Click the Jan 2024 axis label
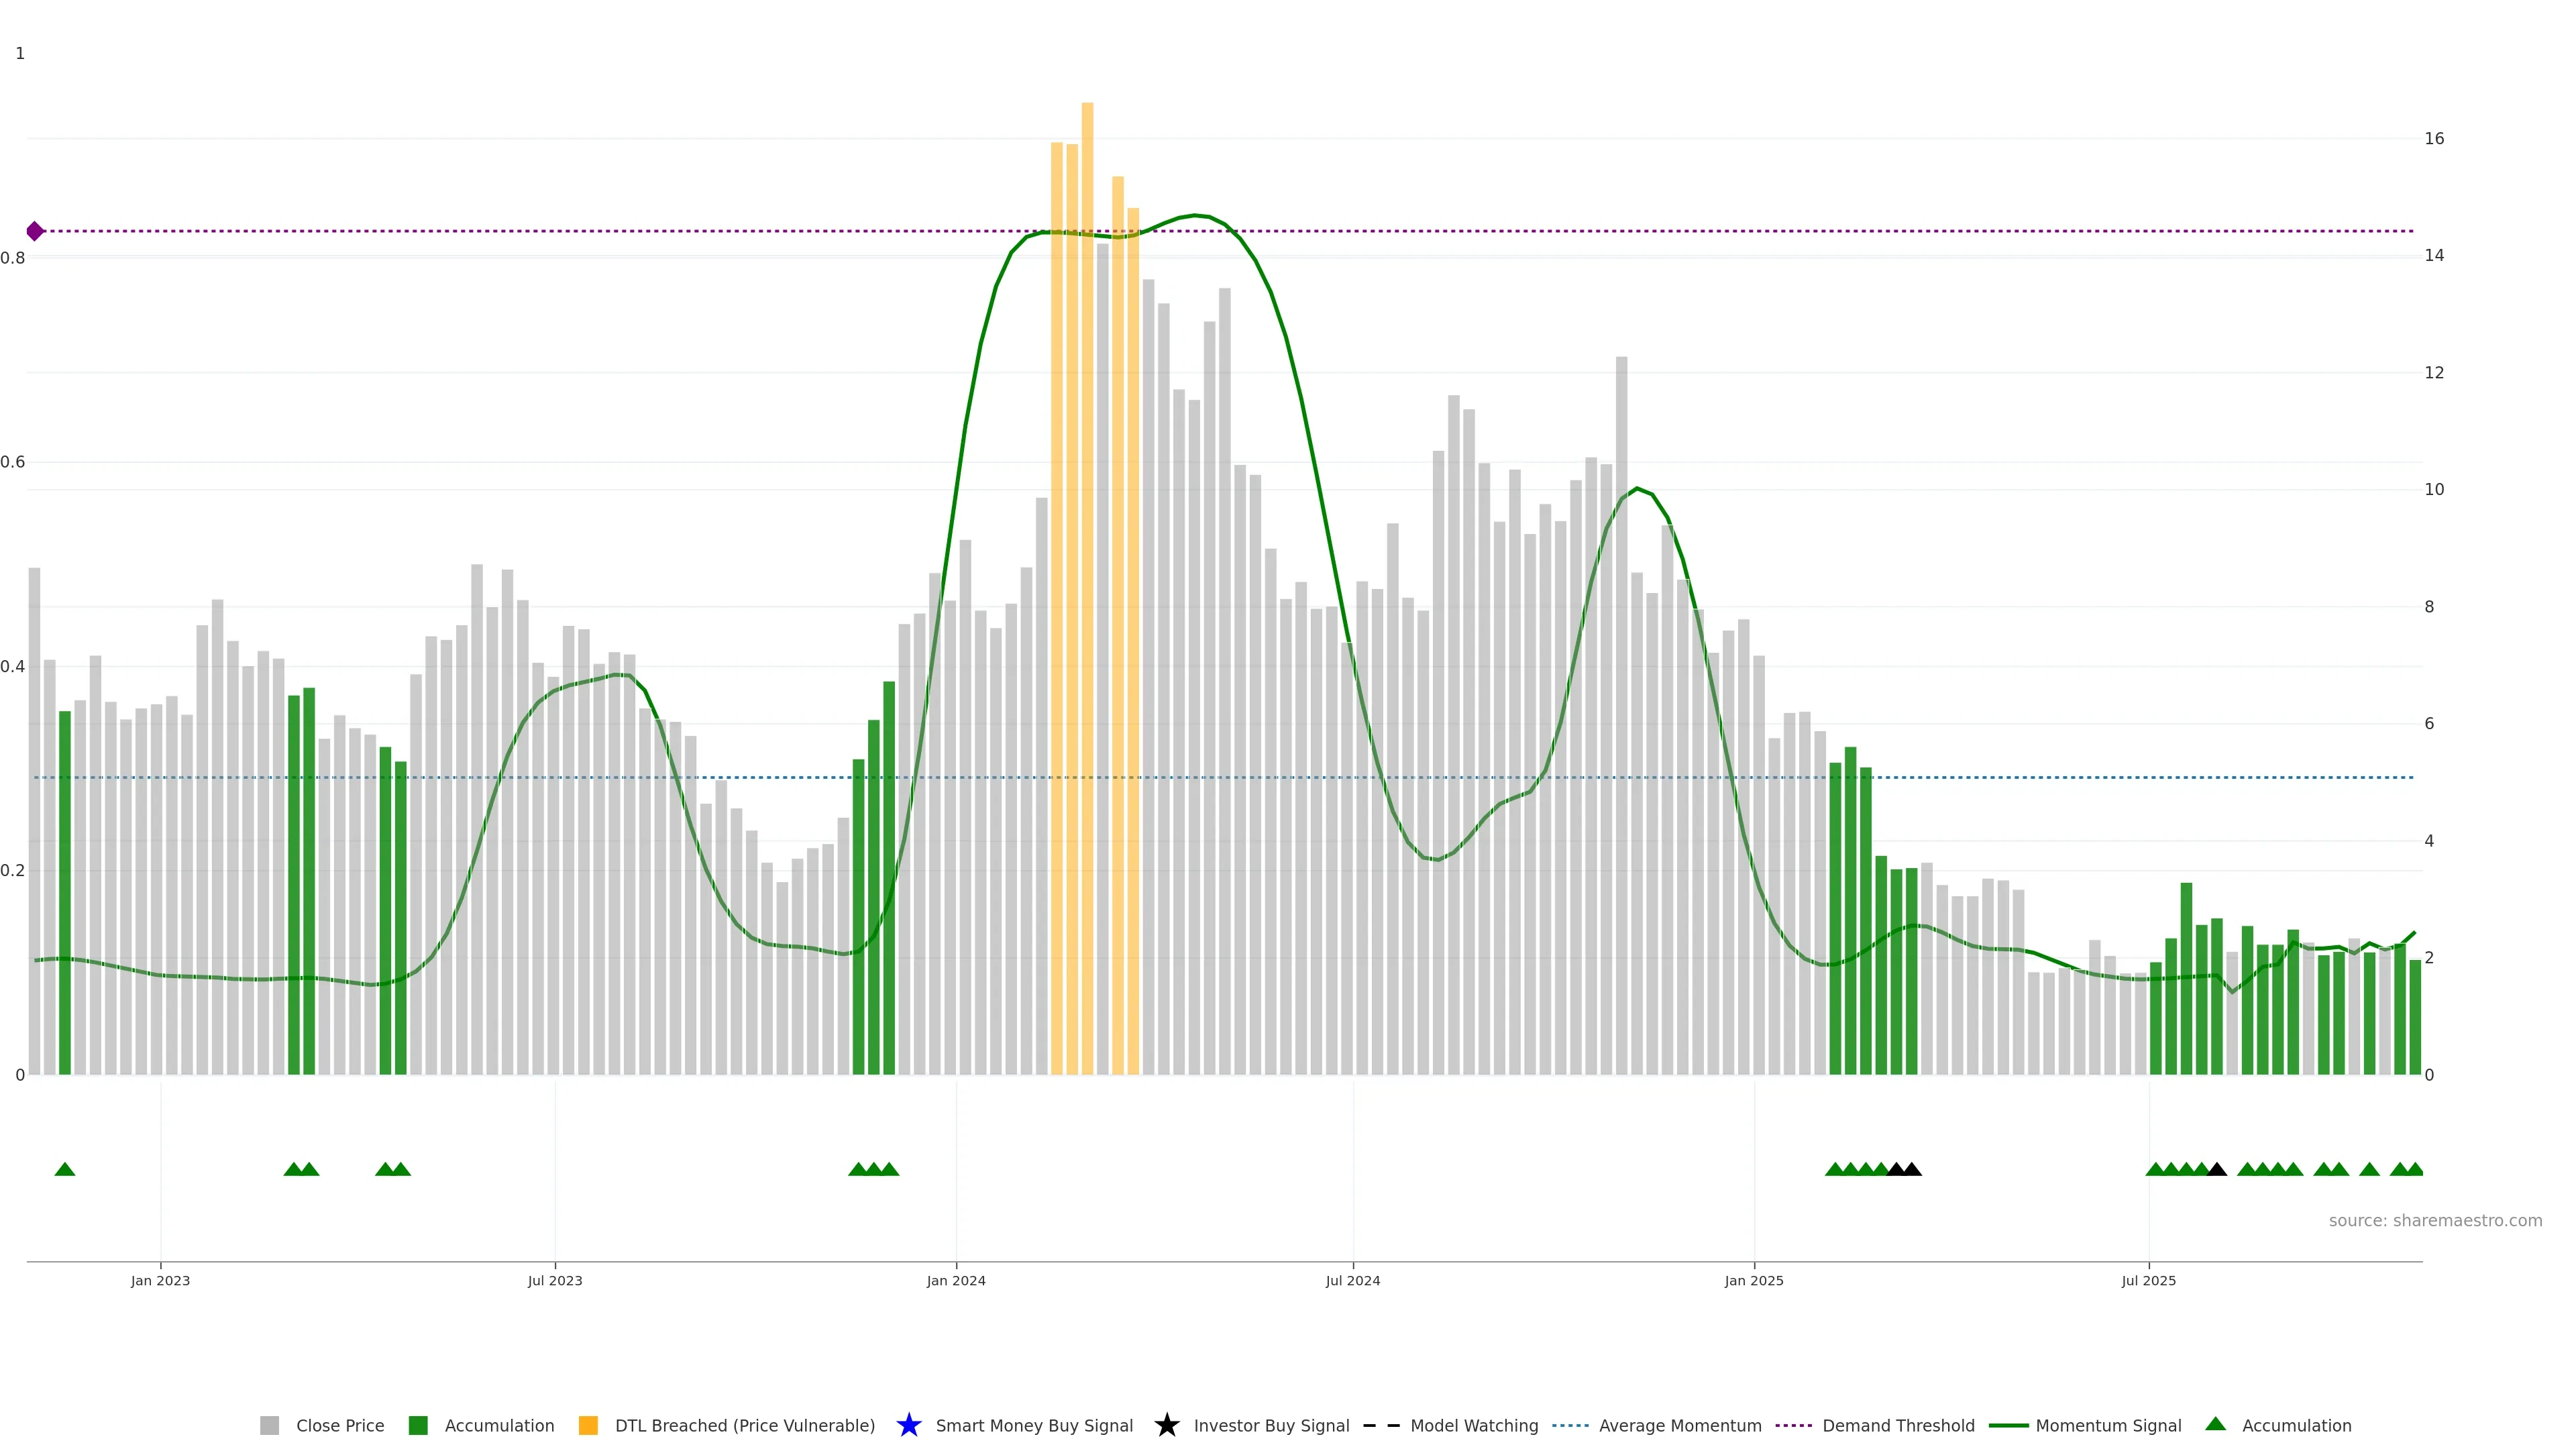 click(955, 1280)
